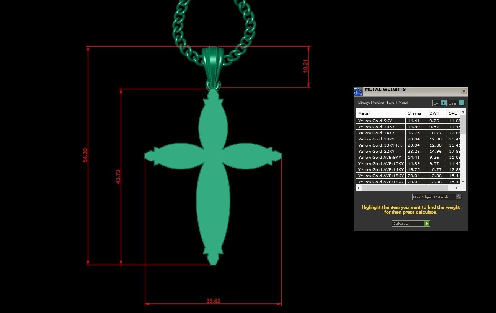The height and width of the screenshot is (313, 496).
Task: Click the vertical scrollbar thumb of the metals table
Action: (463, 124)
